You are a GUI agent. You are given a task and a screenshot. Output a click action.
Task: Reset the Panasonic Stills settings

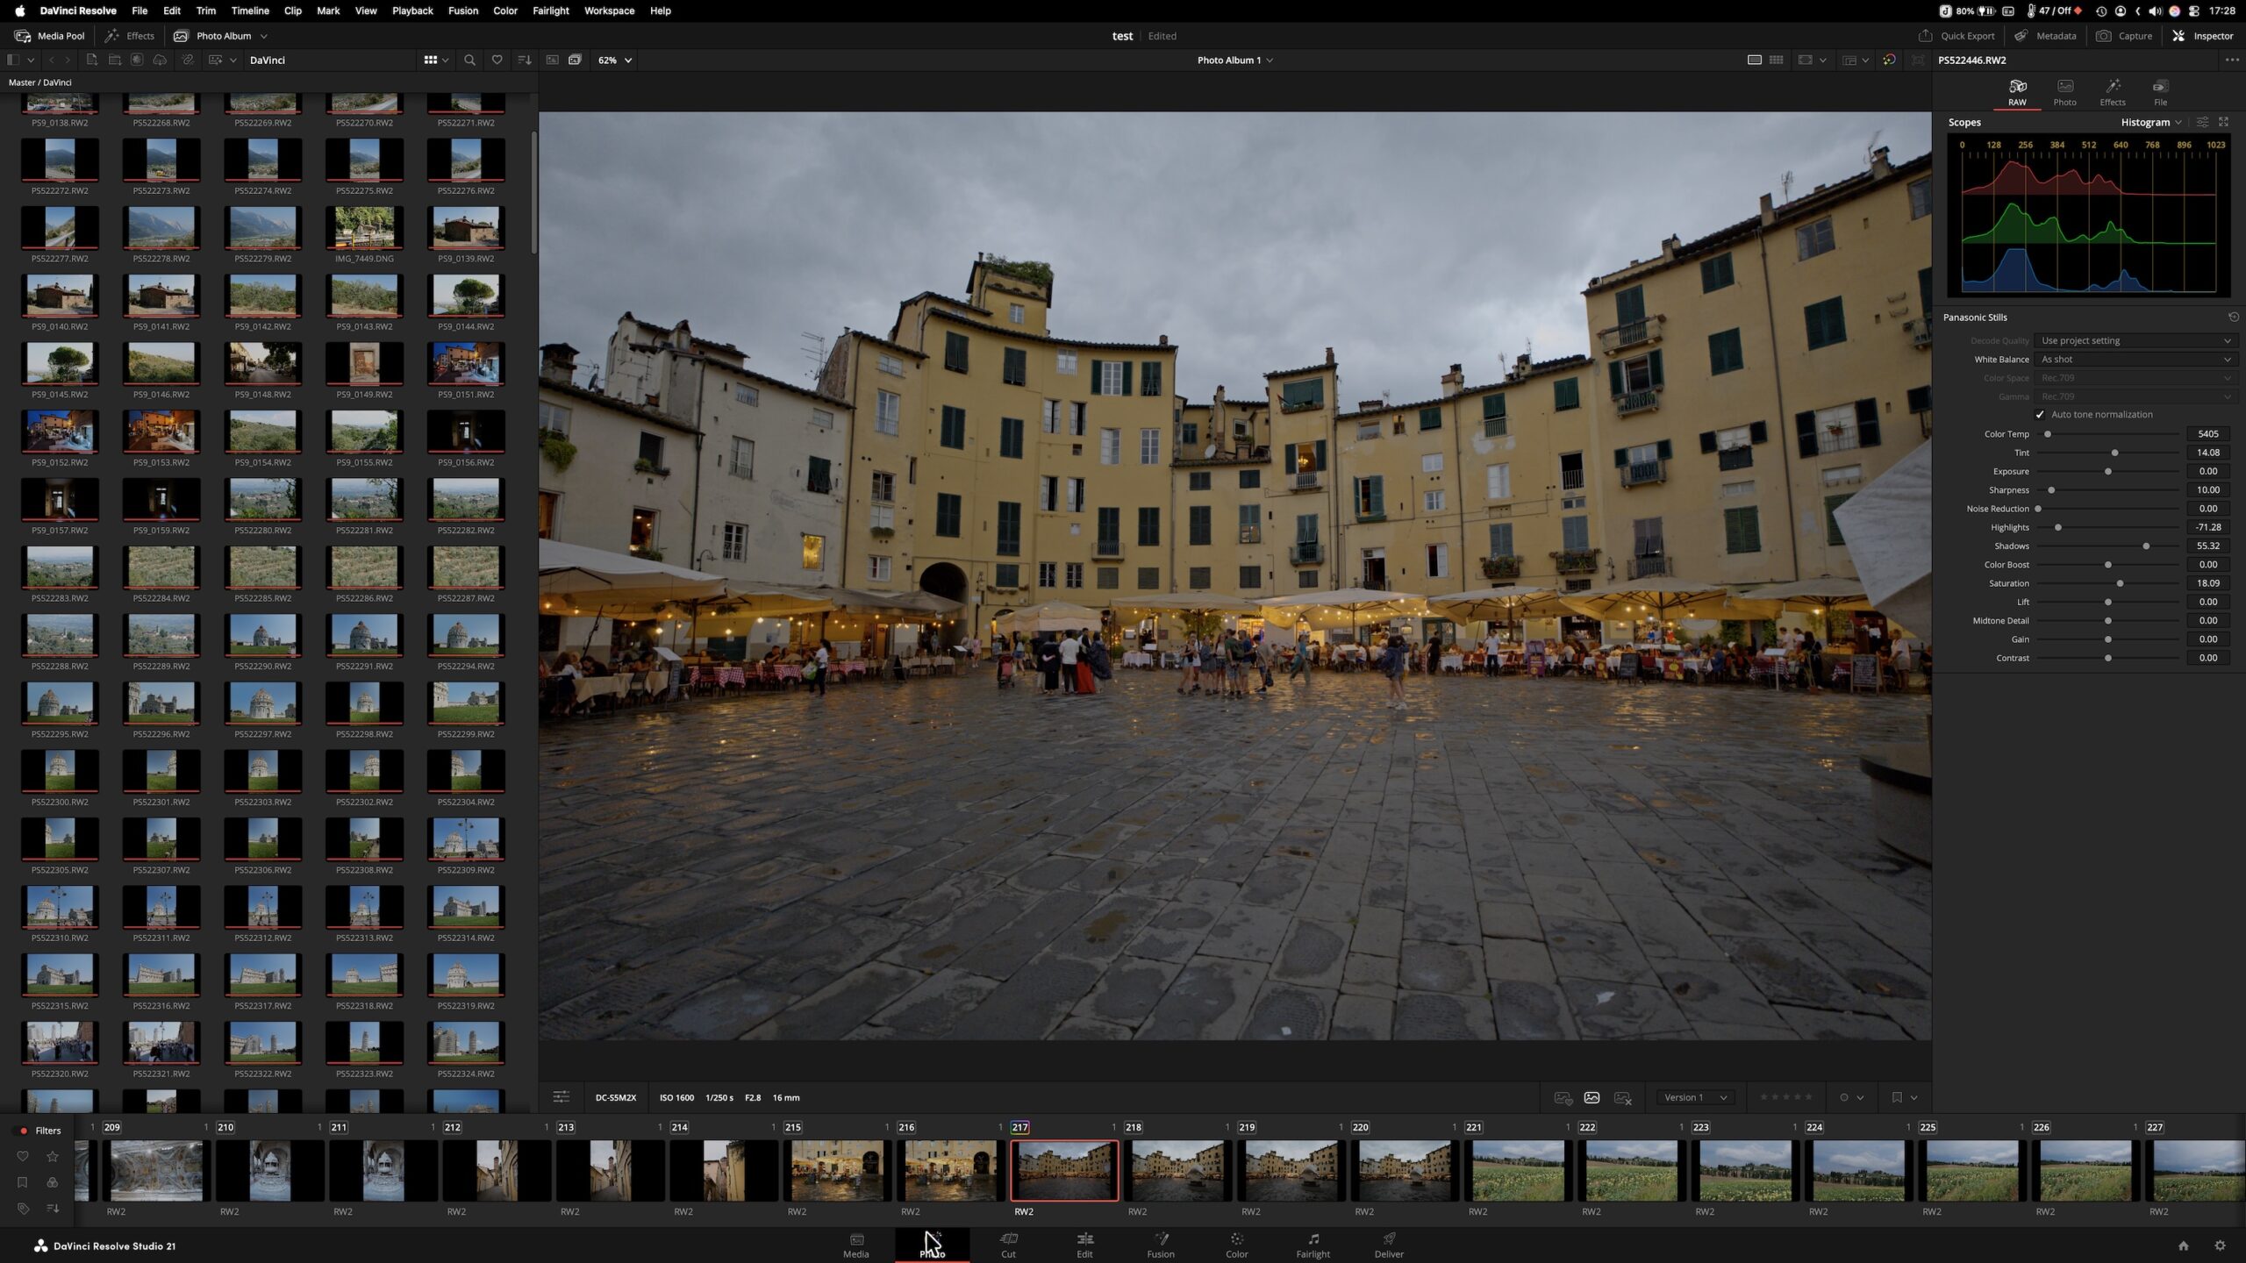pos(2234,318)
